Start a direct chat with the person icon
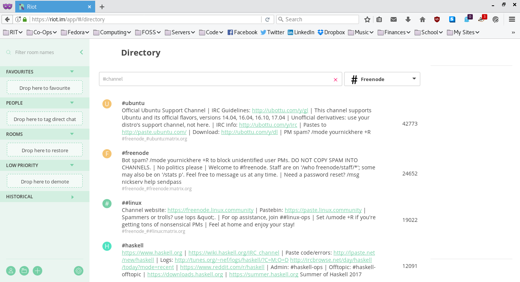520x282 pixels. click(11, 271)
